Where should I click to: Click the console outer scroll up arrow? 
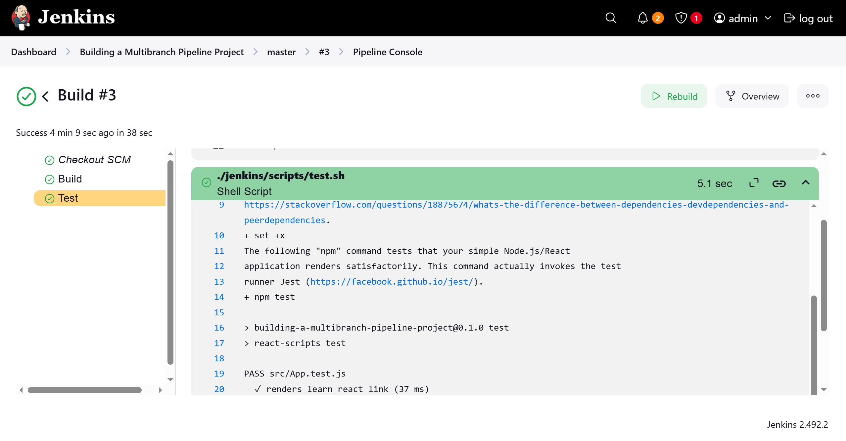point(824,154)
